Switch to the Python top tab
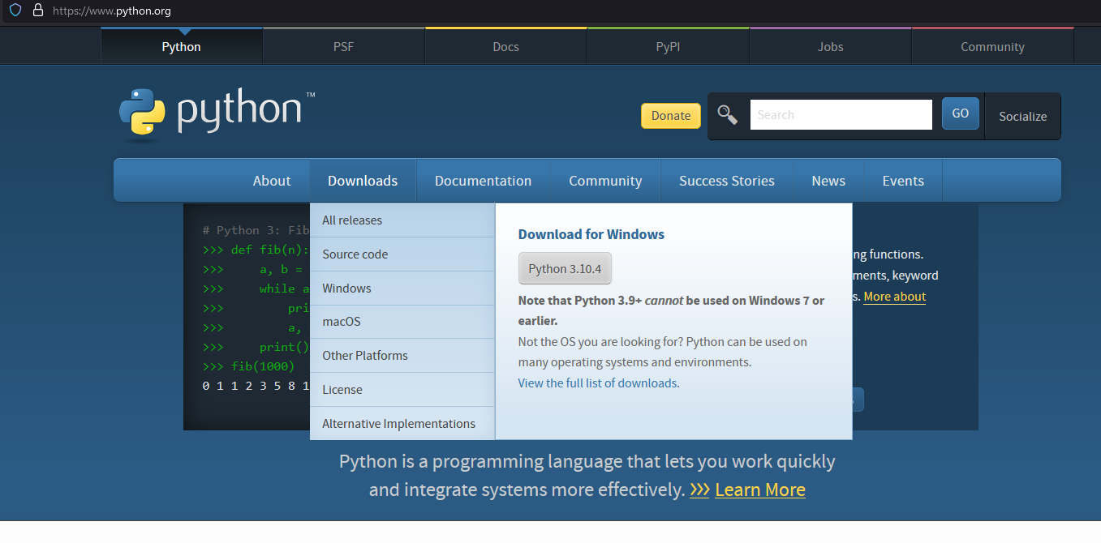Screen dimensions: 1101x543 pyautogui.click(x=182, y=47)
